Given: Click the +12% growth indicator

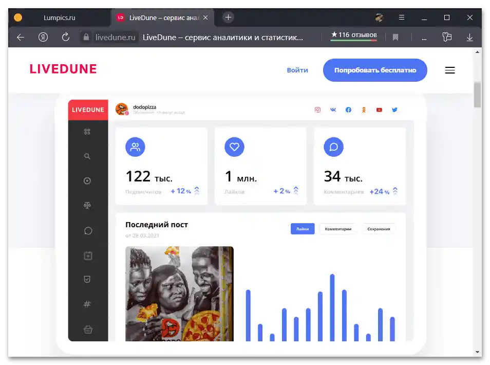Looking at the screenshot, I should click(185, 191).
